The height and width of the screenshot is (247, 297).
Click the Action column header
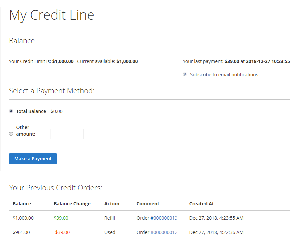(112, 204)
